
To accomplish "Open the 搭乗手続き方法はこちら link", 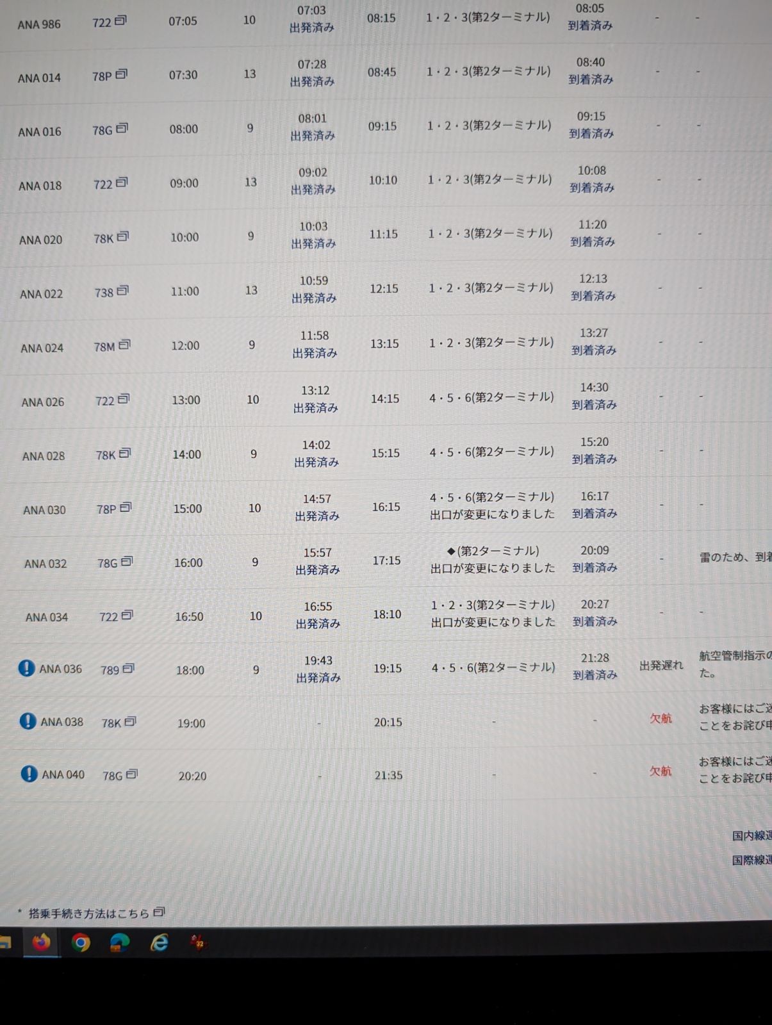I will click(89, 914).
